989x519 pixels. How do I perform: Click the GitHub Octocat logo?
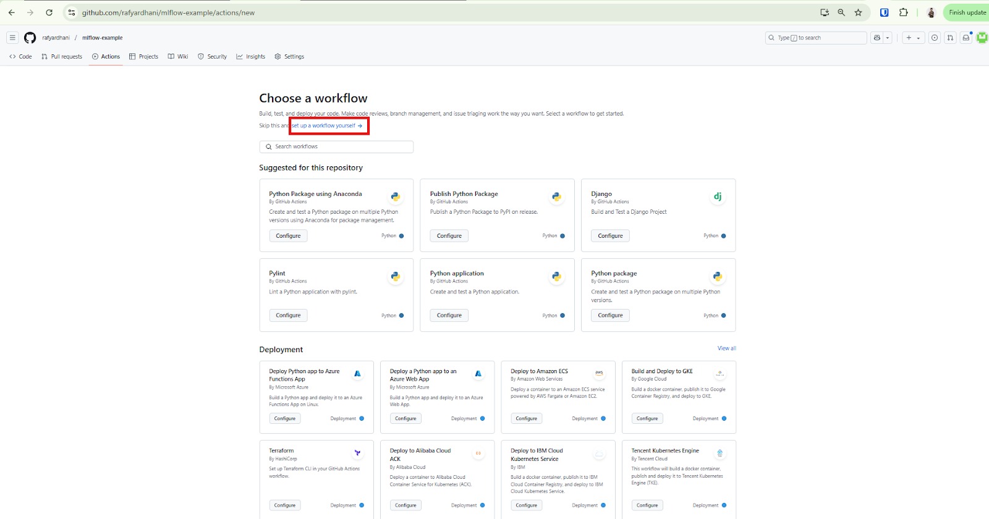30,38
